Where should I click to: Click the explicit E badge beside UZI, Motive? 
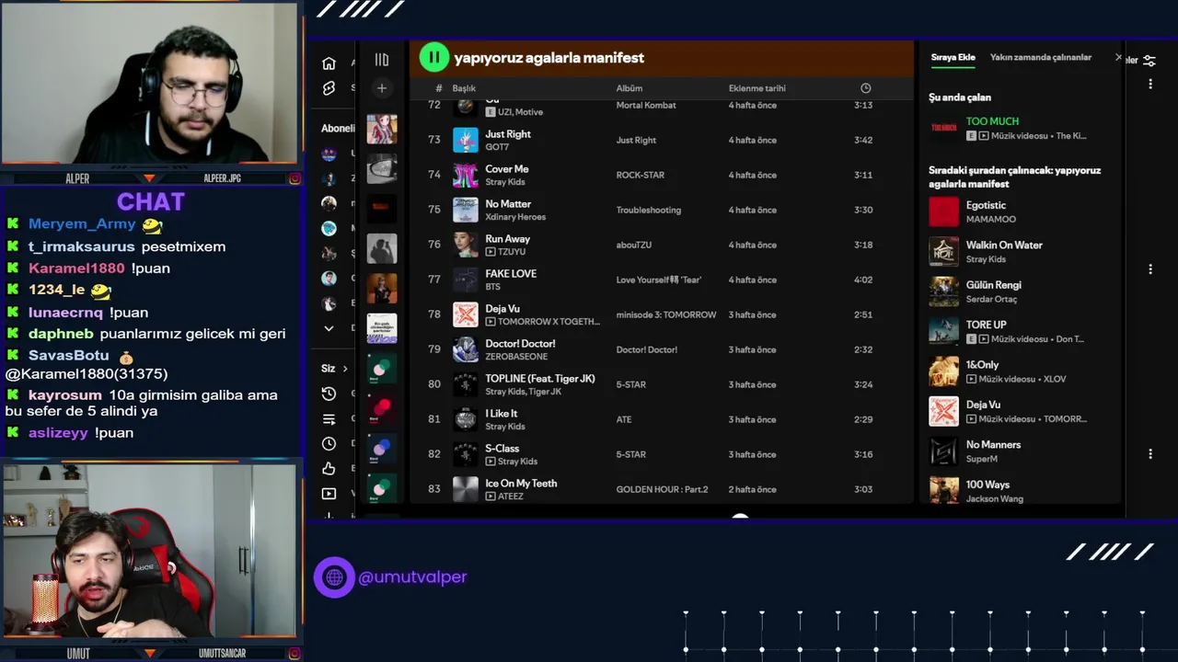pos(491,112)
